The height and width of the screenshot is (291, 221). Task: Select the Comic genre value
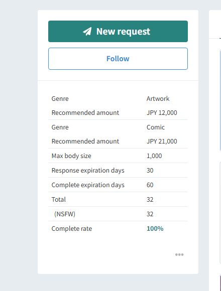(155, 127)
